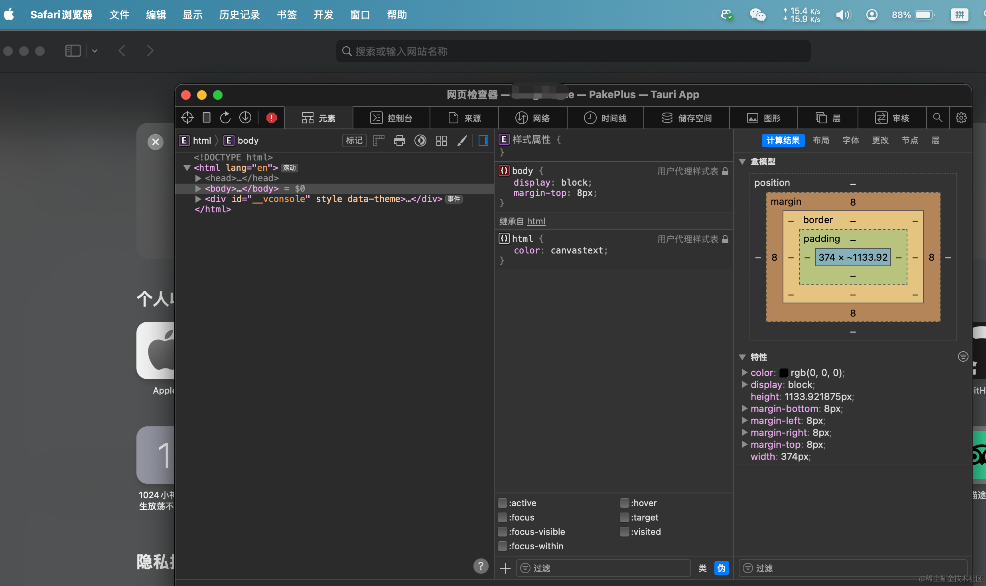Open the inspector settings gear
Screen dimensions: 986x586
tap(961, 118)
